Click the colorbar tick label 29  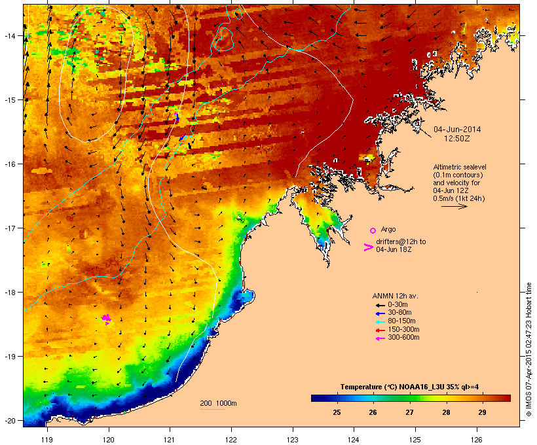tap(482, 412)
